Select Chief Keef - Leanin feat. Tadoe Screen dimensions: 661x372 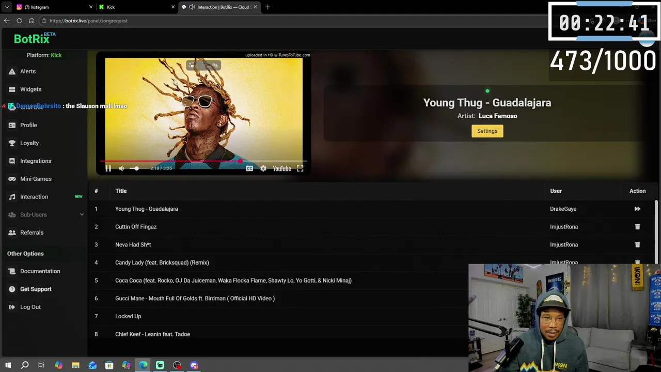pyautogui.click(x=152, y=334)
